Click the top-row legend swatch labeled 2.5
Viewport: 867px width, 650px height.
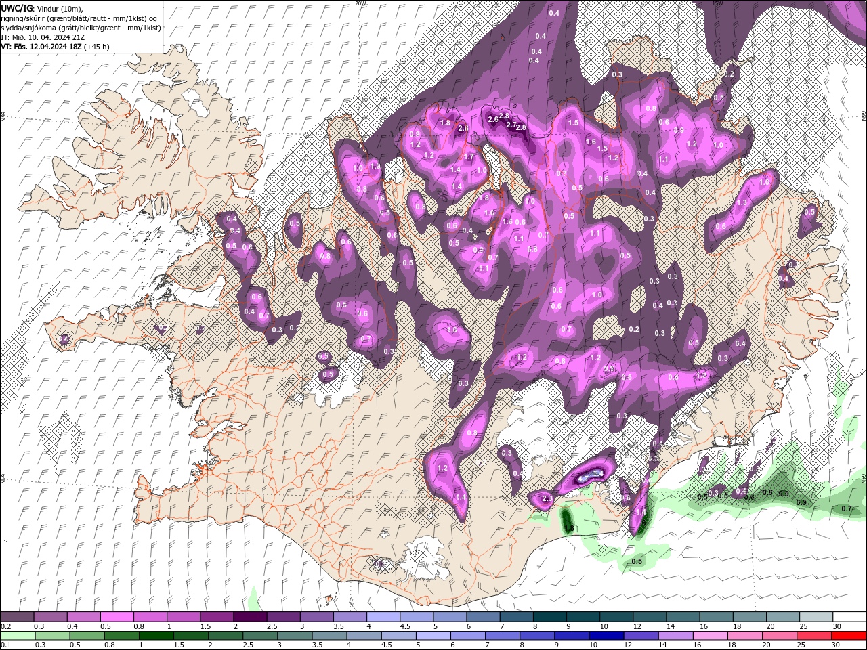pos(283,617)
